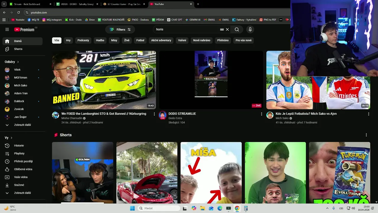Open Zovicek subscription channel
This screenshot has width=378, height=213.
22,109
